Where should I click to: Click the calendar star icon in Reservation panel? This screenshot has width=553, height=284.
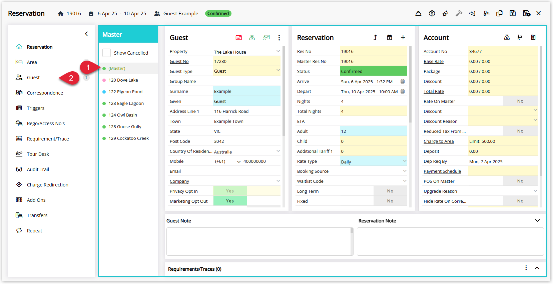(389, 37)
